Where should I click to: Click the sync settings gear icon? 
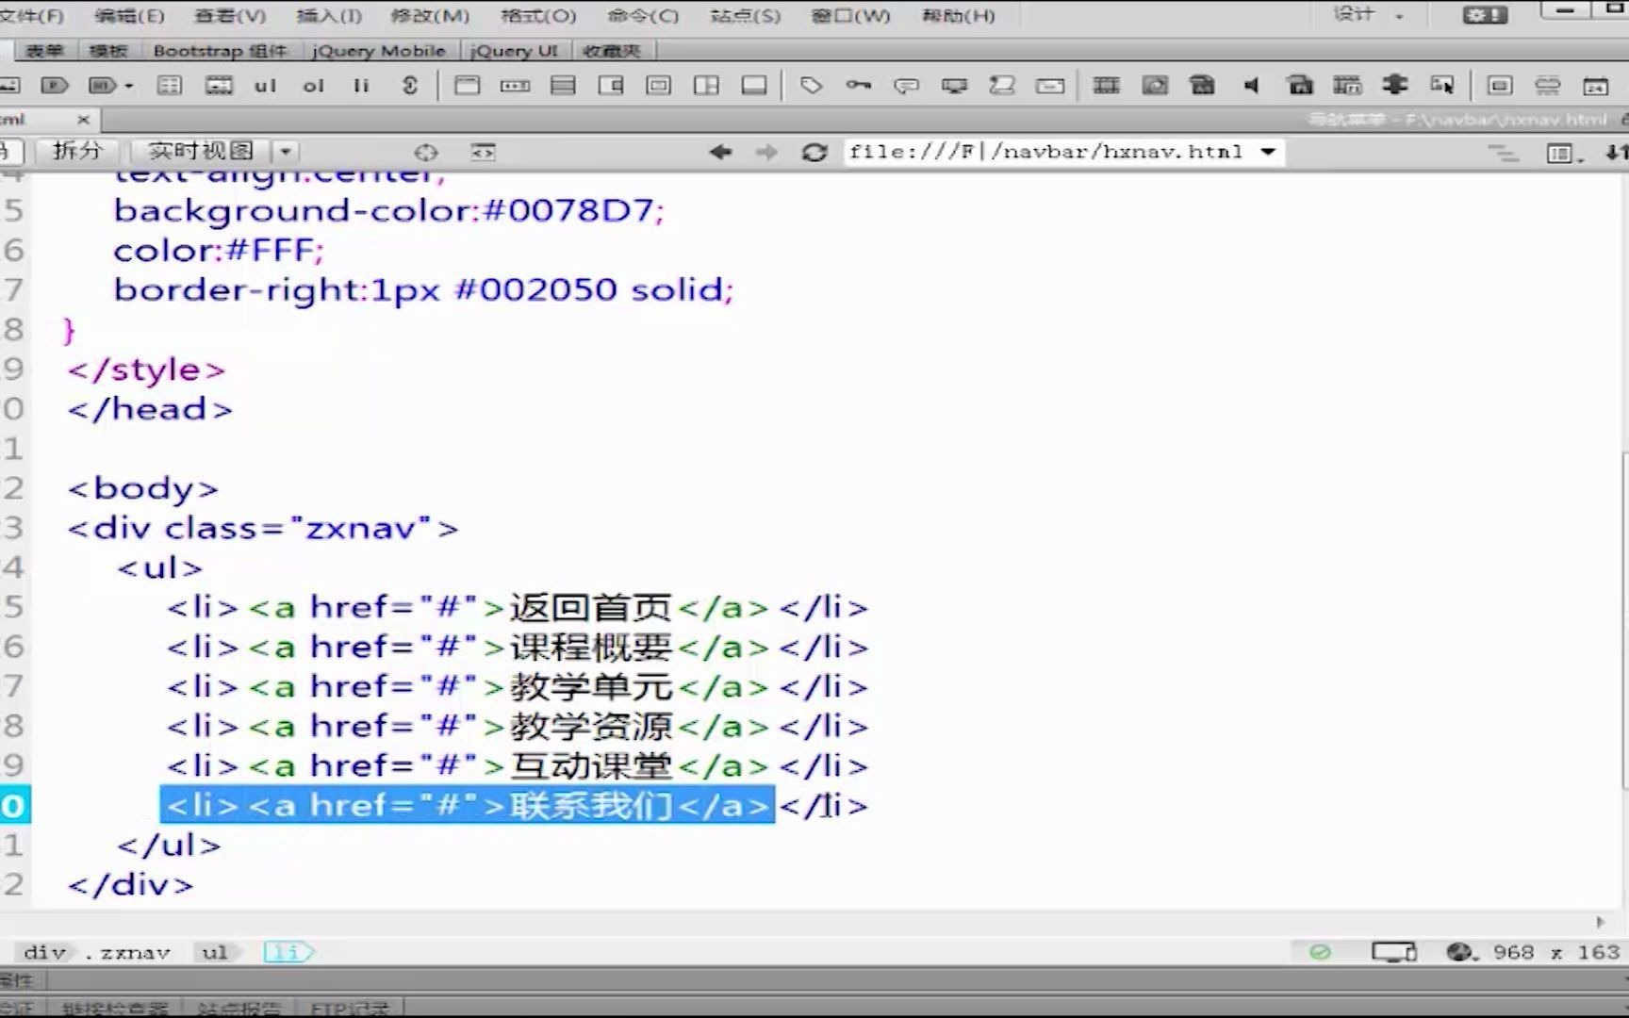[1486, 15]
